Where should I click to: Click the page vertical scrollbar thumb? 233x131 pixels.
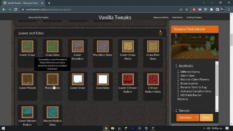(x=232, y=40)
